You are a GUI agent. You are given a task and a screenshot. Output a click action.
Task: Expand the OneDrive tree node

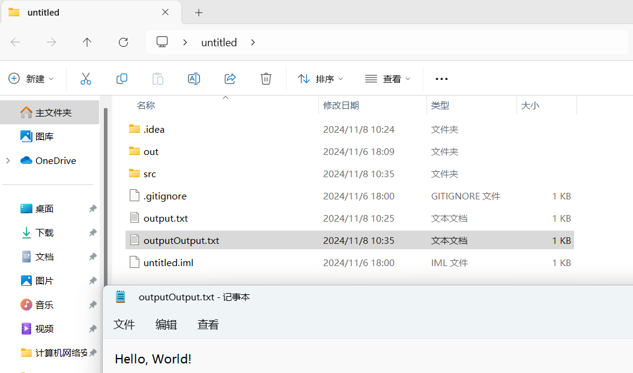pos(8,160)
